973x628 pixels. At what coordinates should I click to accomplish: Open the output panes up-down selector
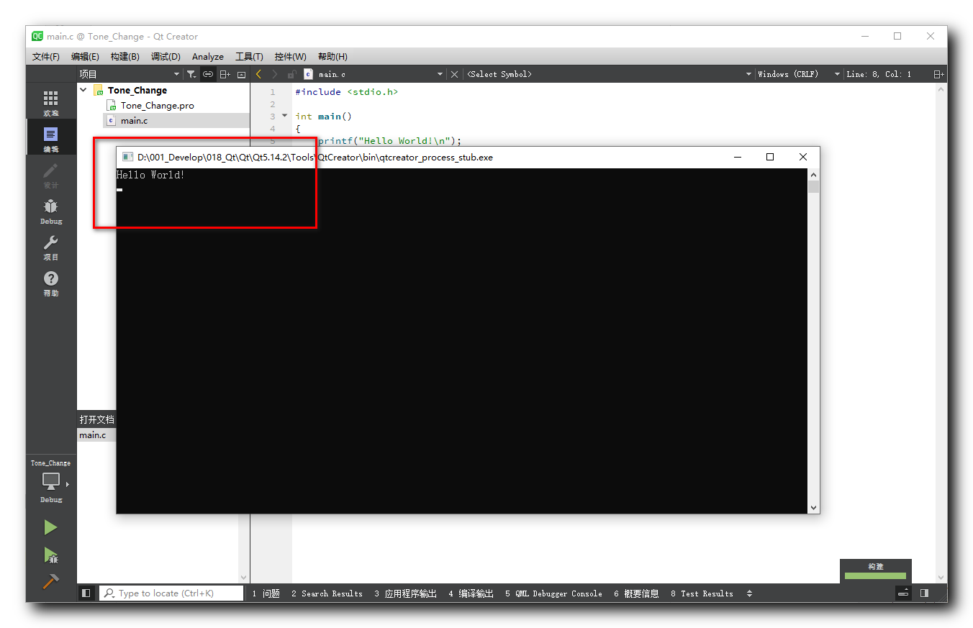point(749,593)
